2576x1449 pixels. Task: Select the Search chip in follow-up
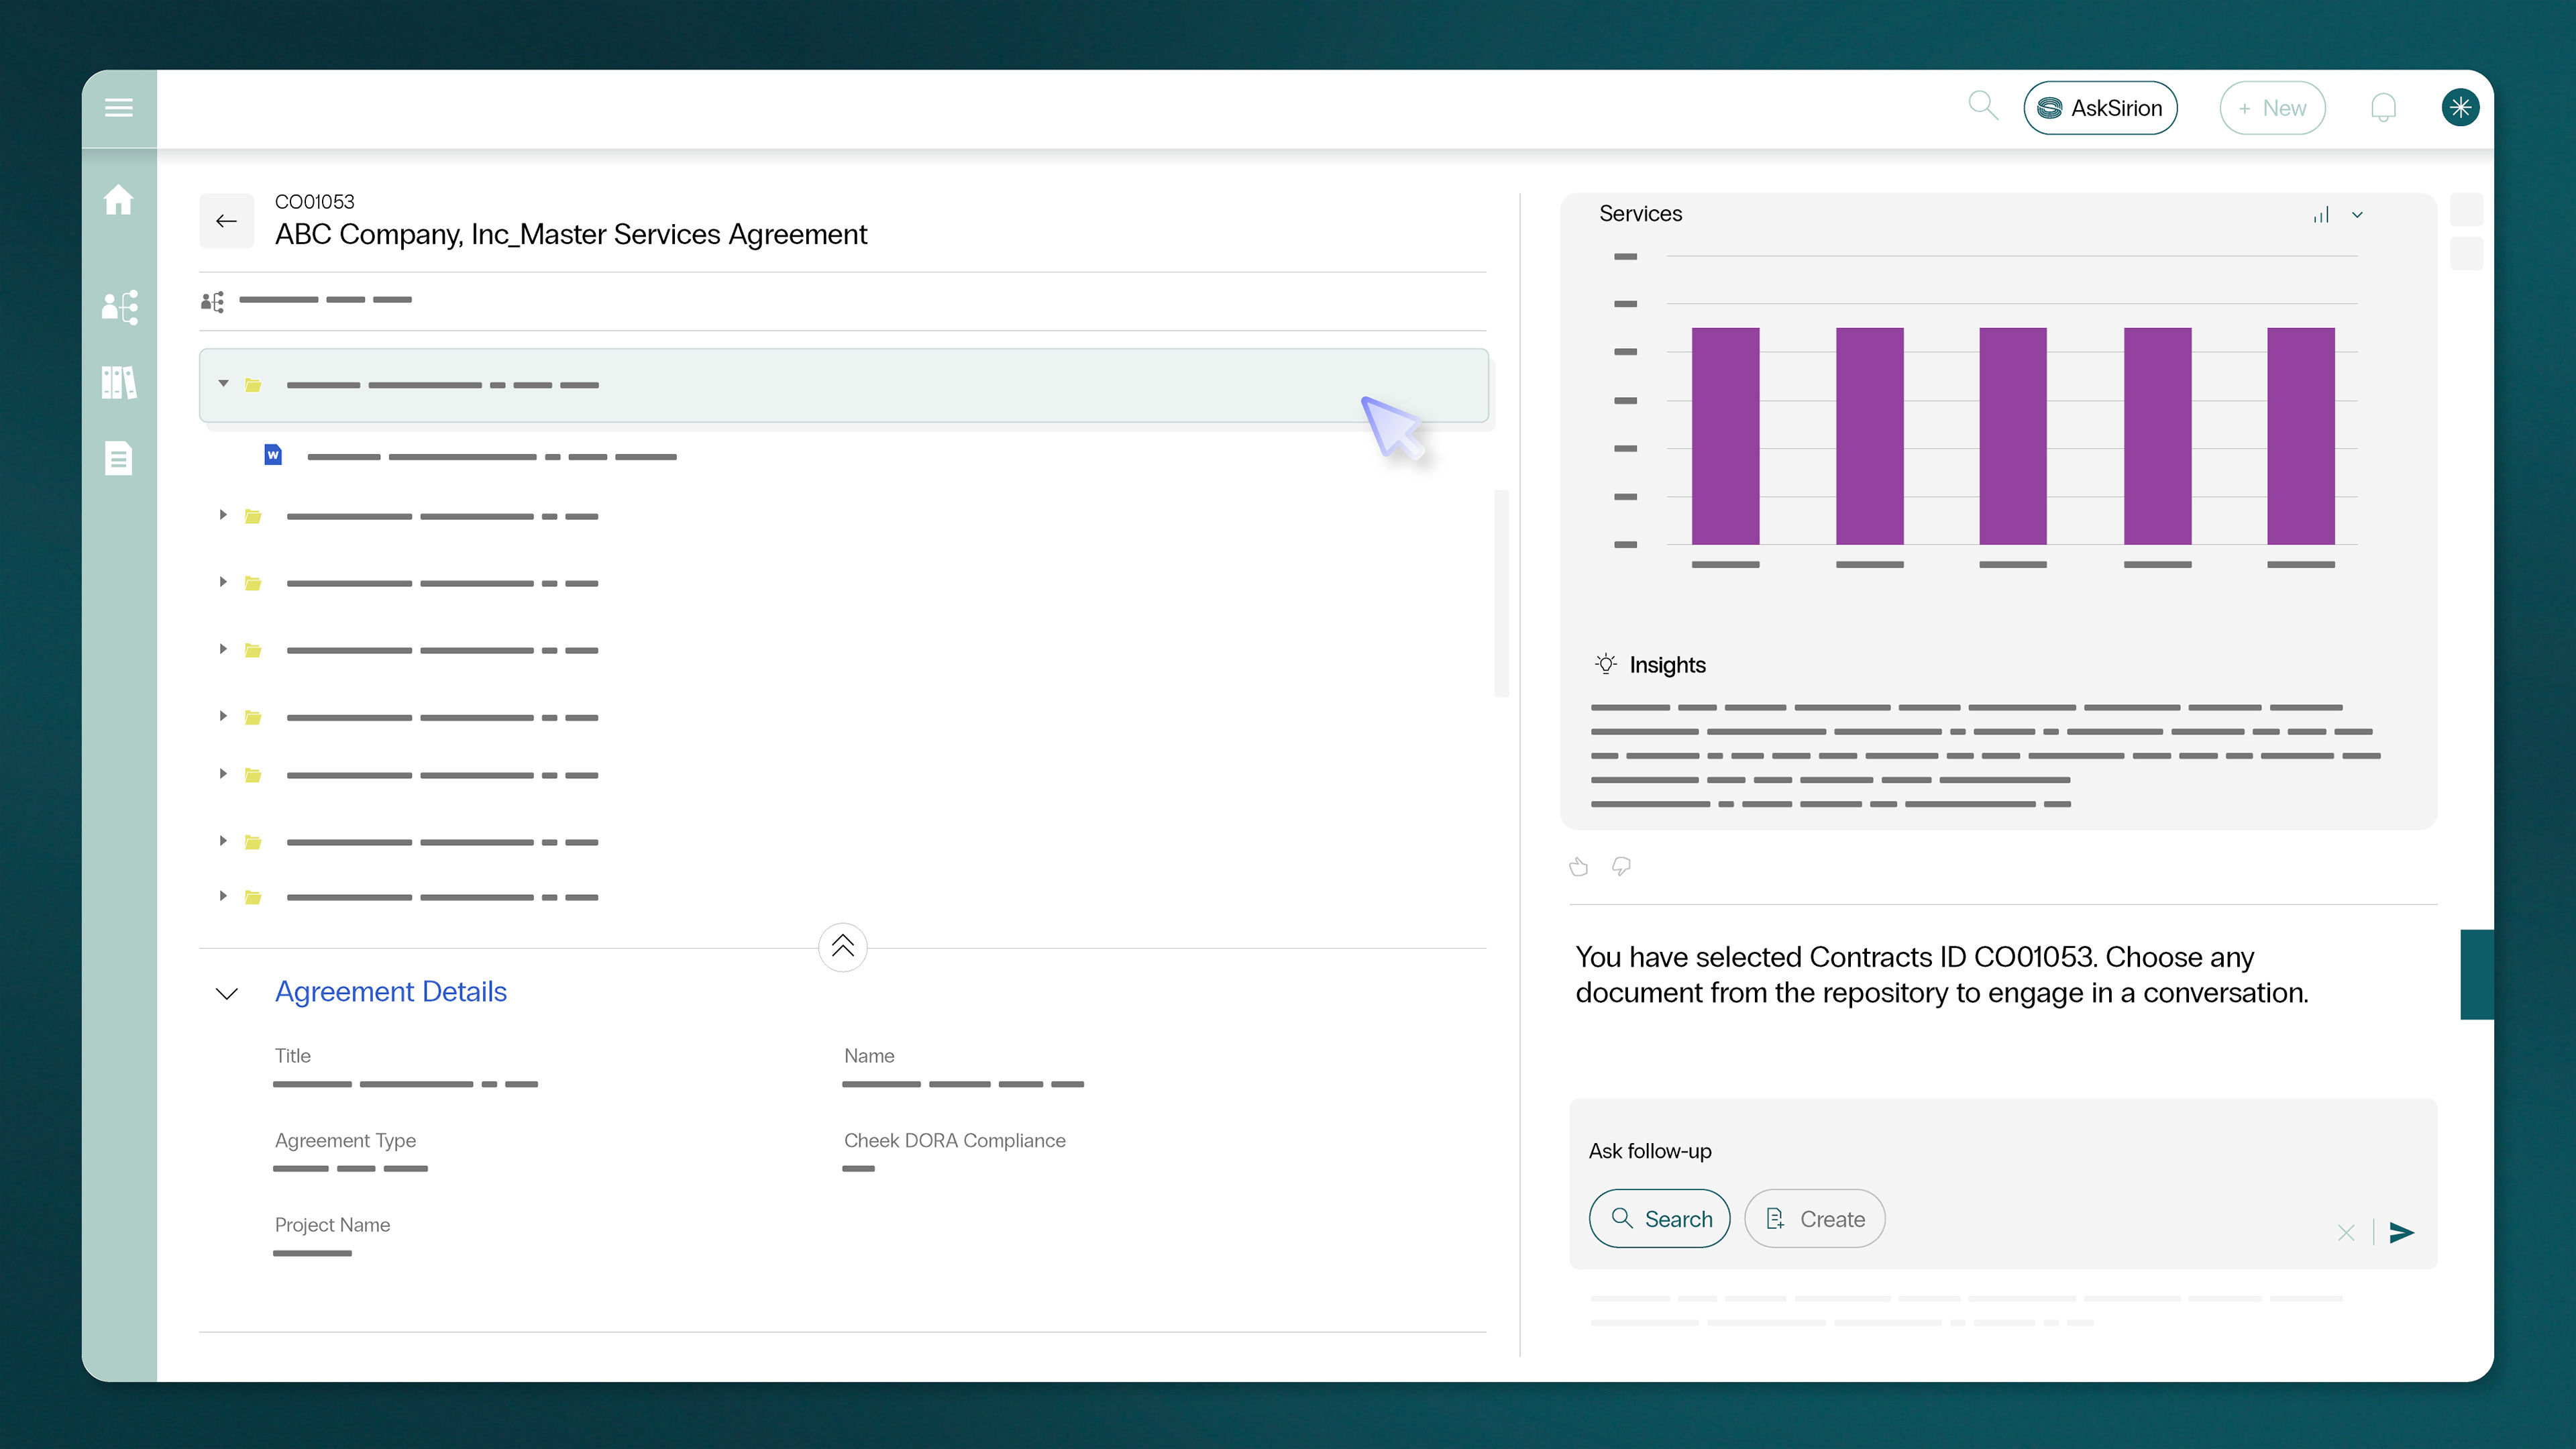pyautogui.click(x=1659, y=1218)
